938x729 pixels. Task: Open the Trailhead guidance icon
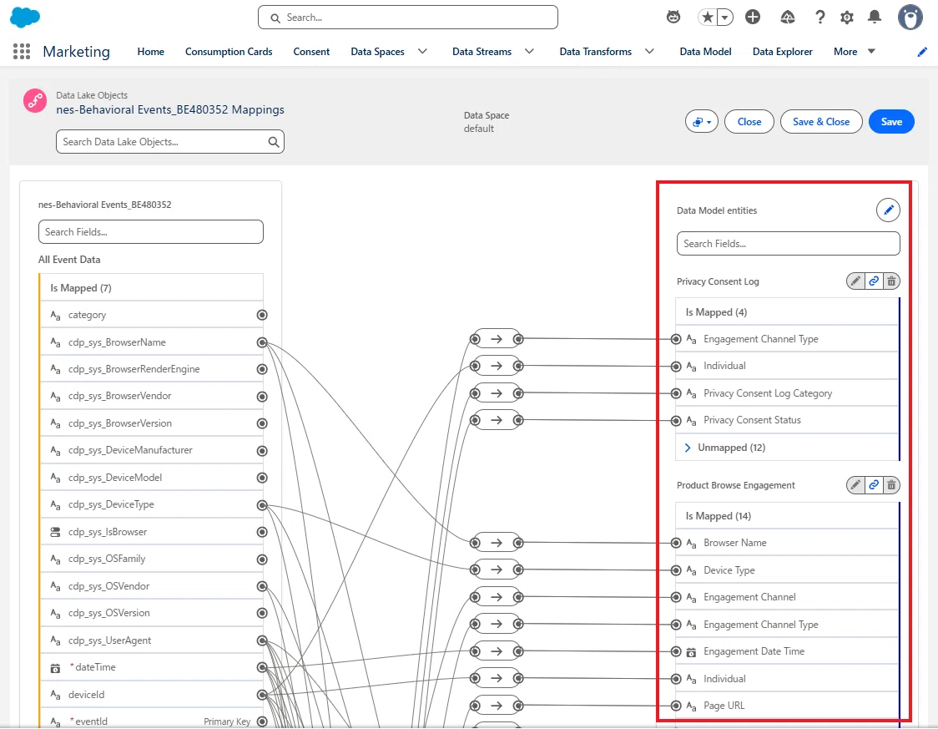coord(788,18)
